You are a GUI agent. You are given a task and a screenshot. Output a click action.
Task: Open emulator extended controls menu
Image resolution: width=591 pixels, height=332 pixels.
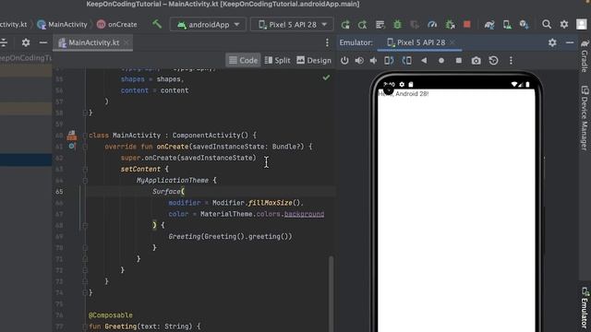[511, 61]
